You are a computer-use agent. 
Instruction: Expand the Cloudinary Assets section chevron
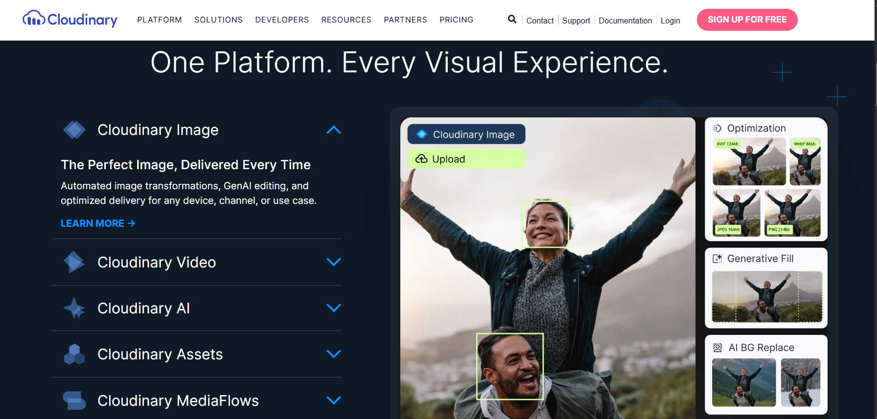(334, 354)
